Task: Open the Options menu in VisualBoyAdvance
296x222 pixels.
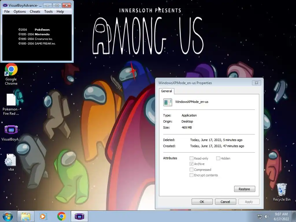Action: coord(20,12)
